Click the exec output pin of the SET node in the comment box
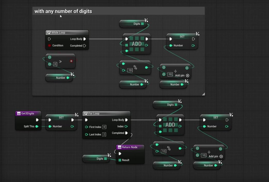 point(193,39)
